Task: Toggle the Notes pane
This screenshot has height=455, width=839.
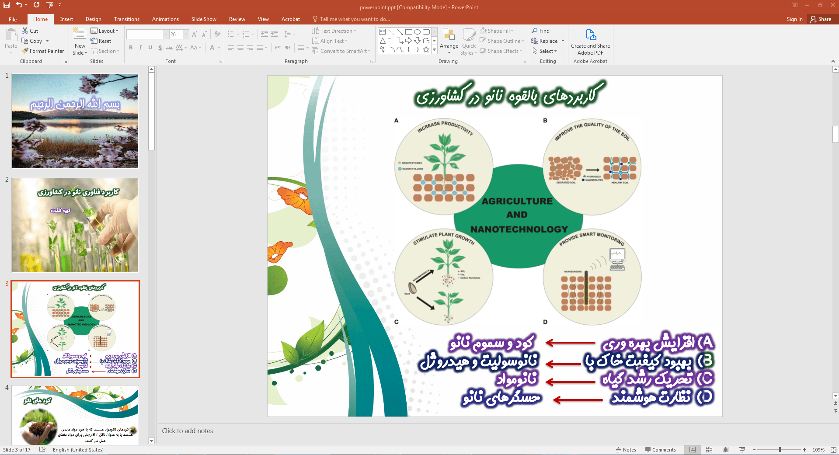Action: [x=626, y=450]
